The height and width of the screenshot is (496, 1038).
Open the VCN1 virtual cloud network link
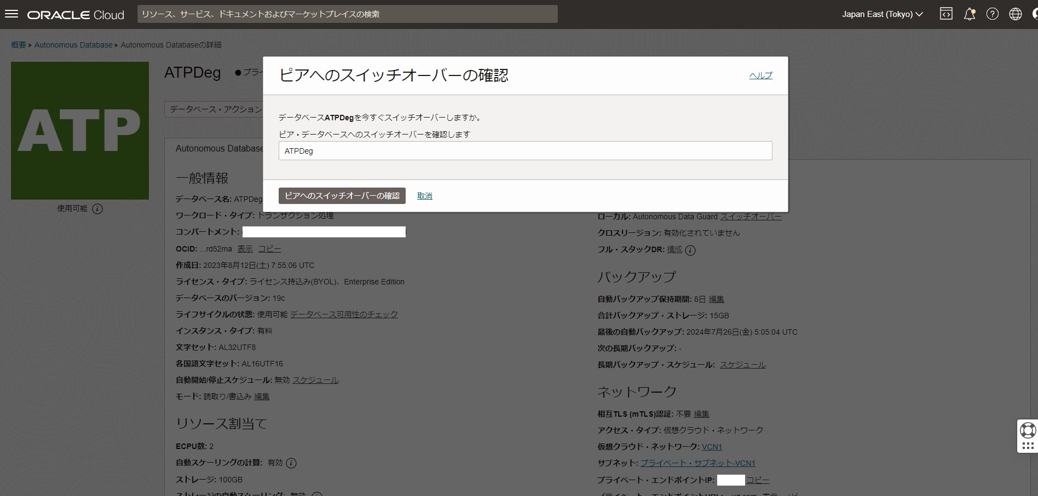[712, 447]
